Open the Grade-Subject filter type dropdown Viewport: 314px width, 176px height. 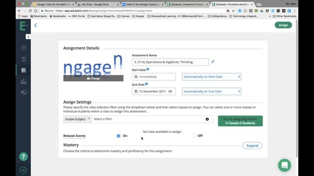coord(78,119)
